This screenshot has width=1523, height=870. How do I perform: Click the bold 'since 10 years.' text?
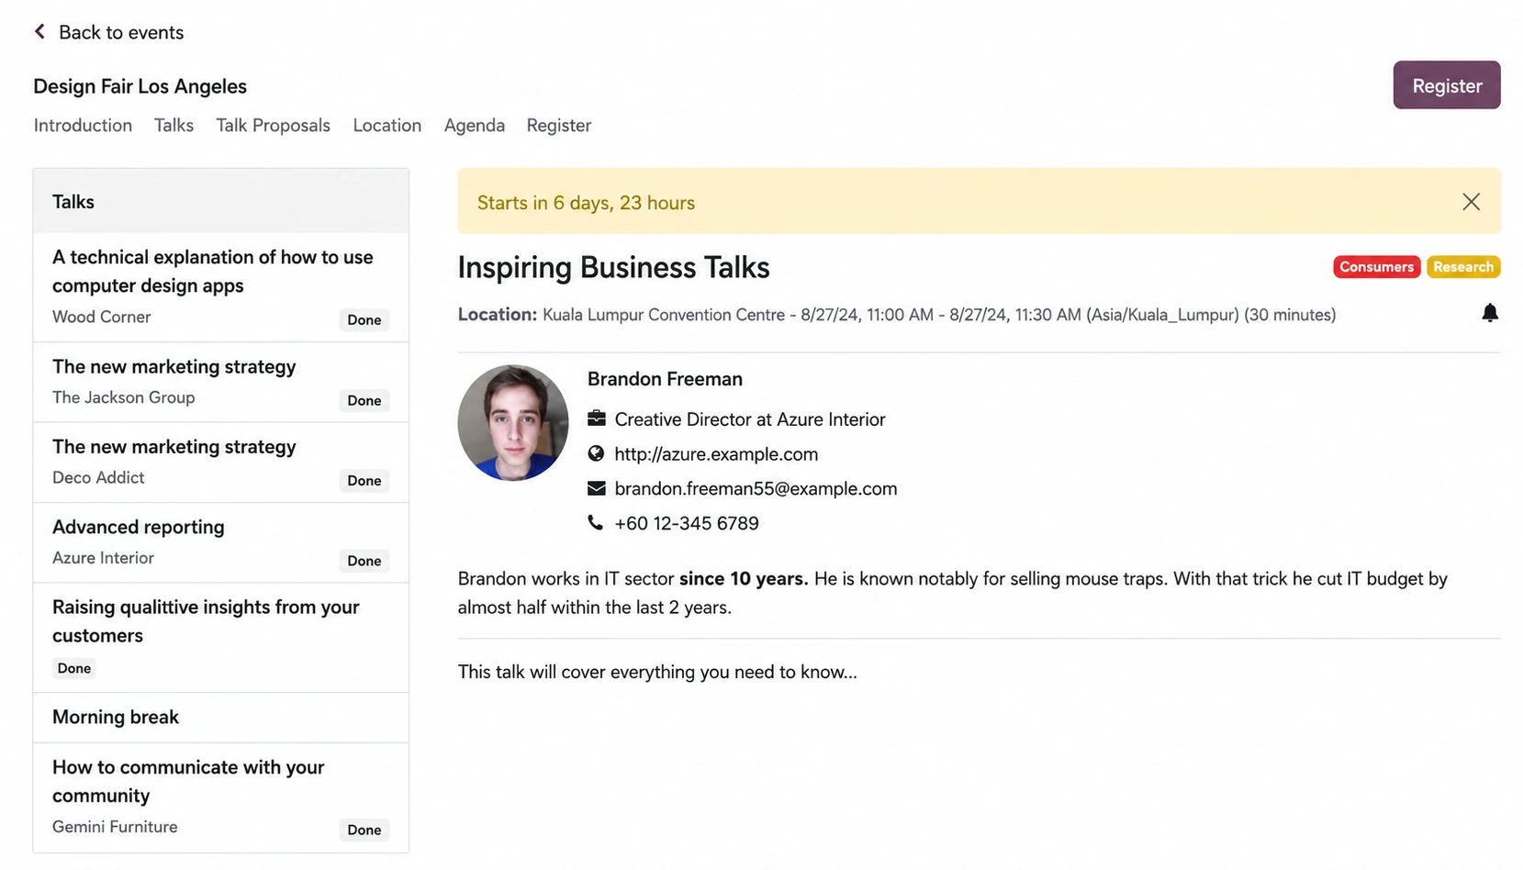pyautogui.click(x=744, y=579)
